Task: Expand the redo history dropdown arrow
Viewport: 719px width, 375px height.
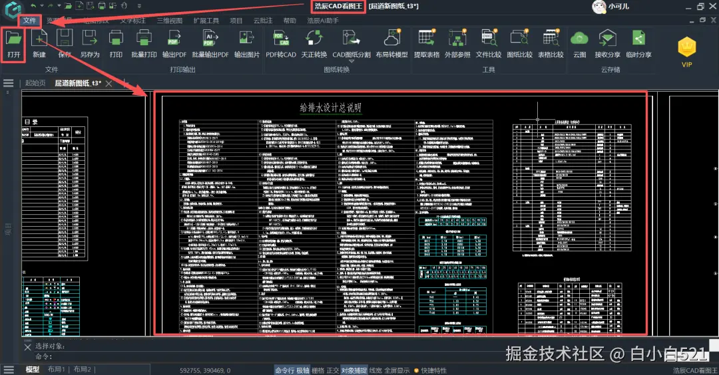Action: coord(58,6)
